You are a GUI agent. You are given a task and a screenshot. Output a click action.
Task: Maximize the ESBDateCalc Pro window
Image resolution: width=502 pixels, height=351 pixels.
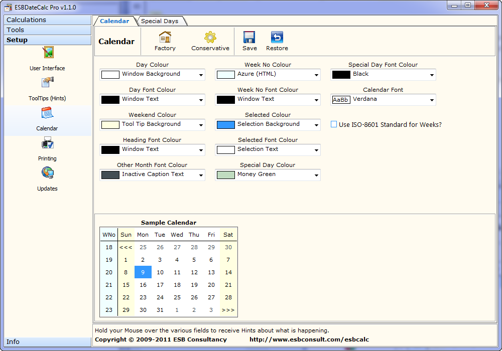click(x=468, y=6)
